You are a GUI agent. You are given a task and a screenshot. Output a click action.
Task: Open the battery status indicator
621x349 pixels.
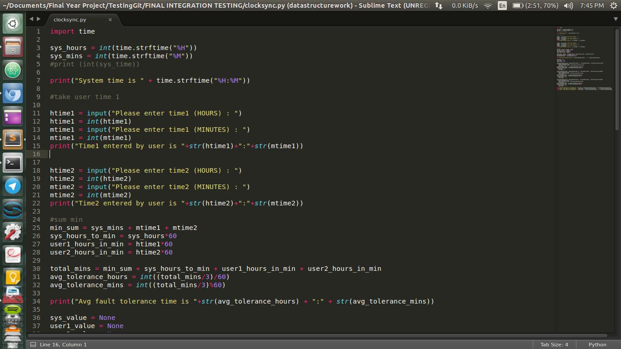535,5
